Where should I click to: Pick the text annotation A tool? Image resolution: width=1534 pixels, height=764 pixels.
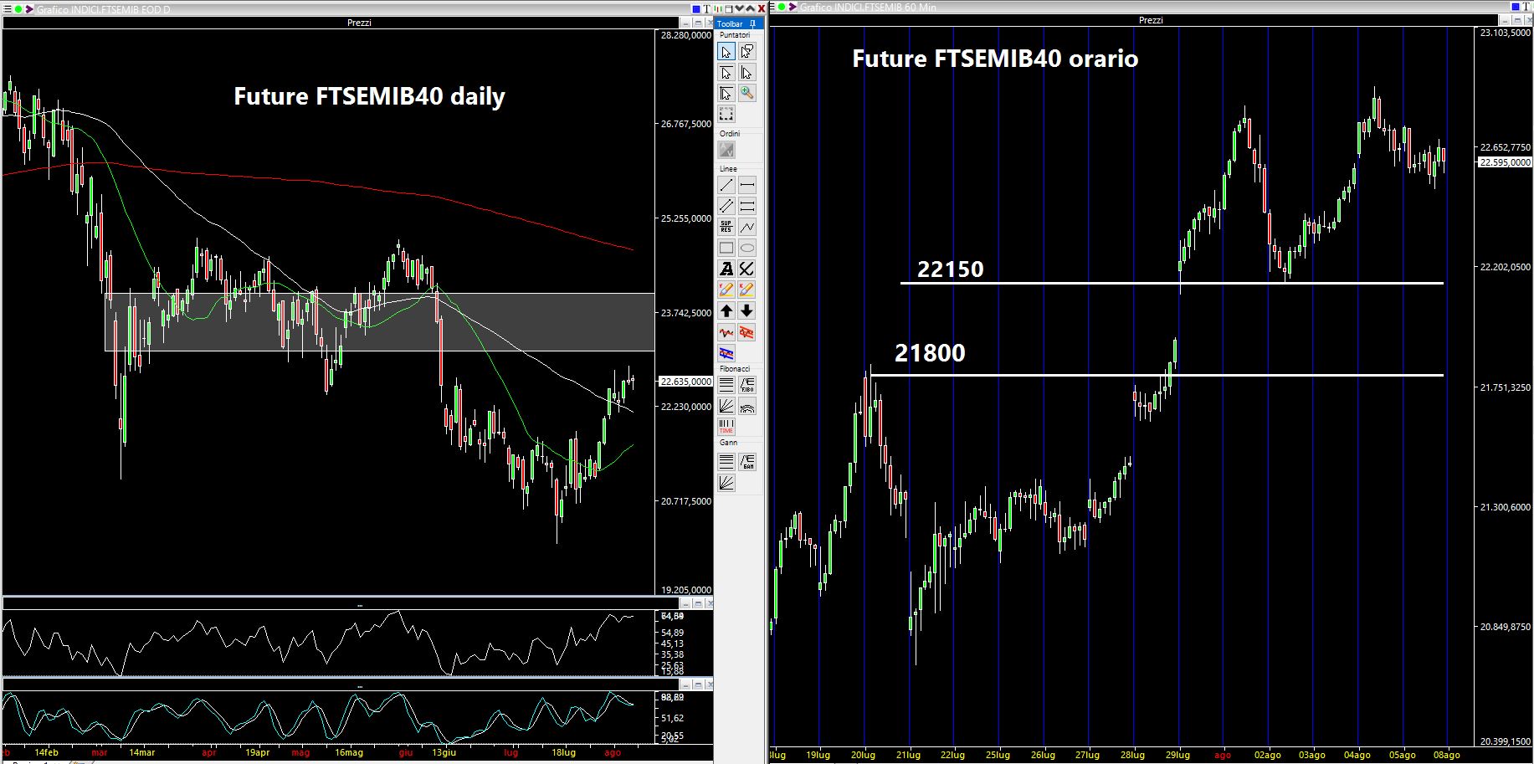click(726, 269)
